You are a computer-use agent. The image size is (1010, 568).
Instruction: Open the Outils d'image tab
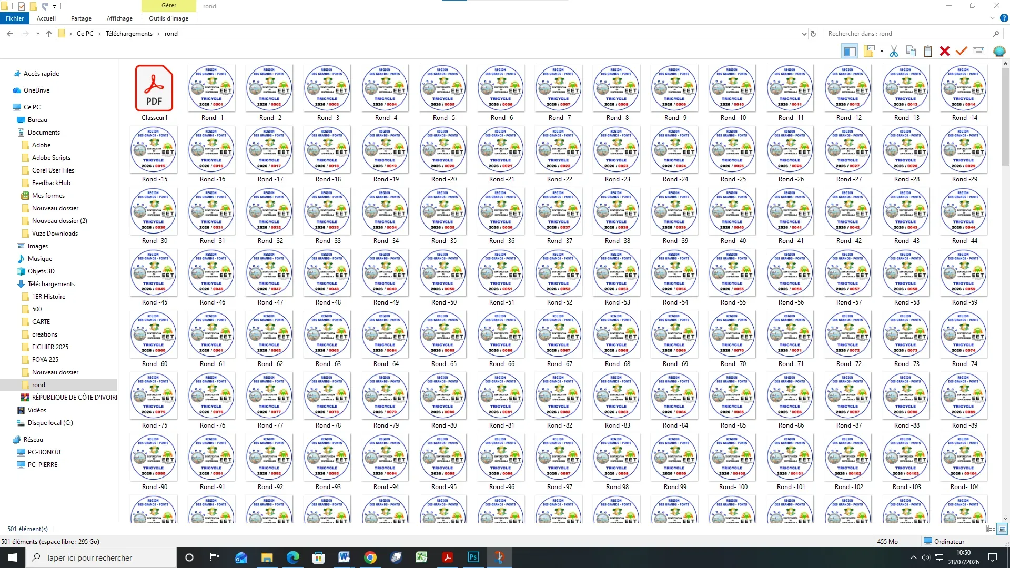click(x=168, y=18)
